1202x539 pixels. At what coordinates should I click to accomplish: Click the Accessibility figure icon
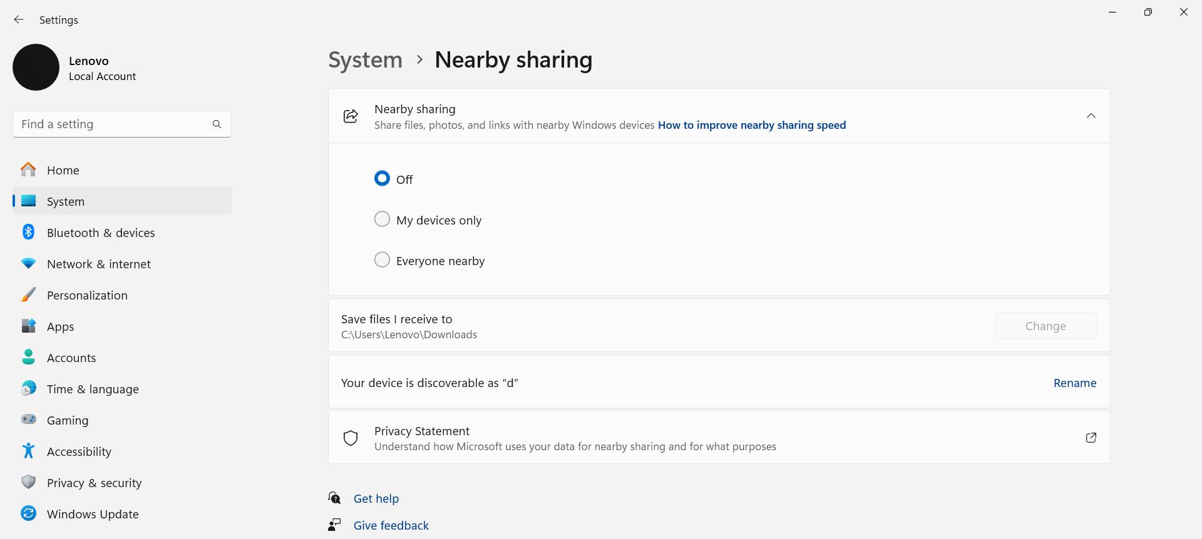tap(28, 451)
